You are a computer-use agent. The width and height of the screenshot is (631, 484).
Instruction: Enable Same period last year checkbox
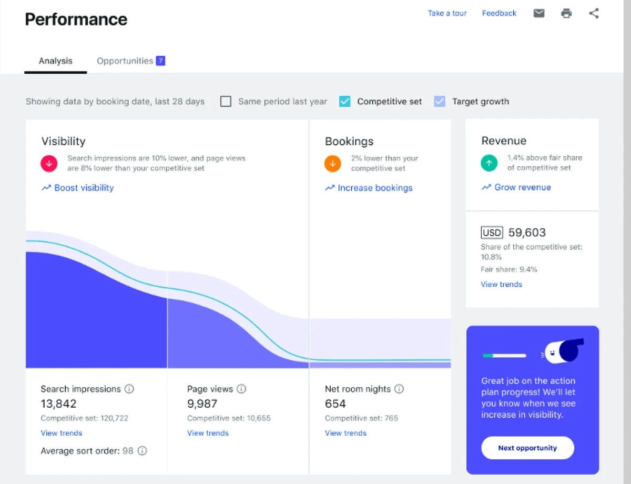click(x=226, y=102)
